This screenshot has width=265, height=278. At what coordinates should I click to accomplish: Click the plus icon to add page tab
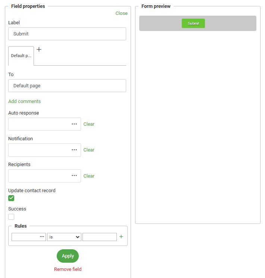point(39,50)
